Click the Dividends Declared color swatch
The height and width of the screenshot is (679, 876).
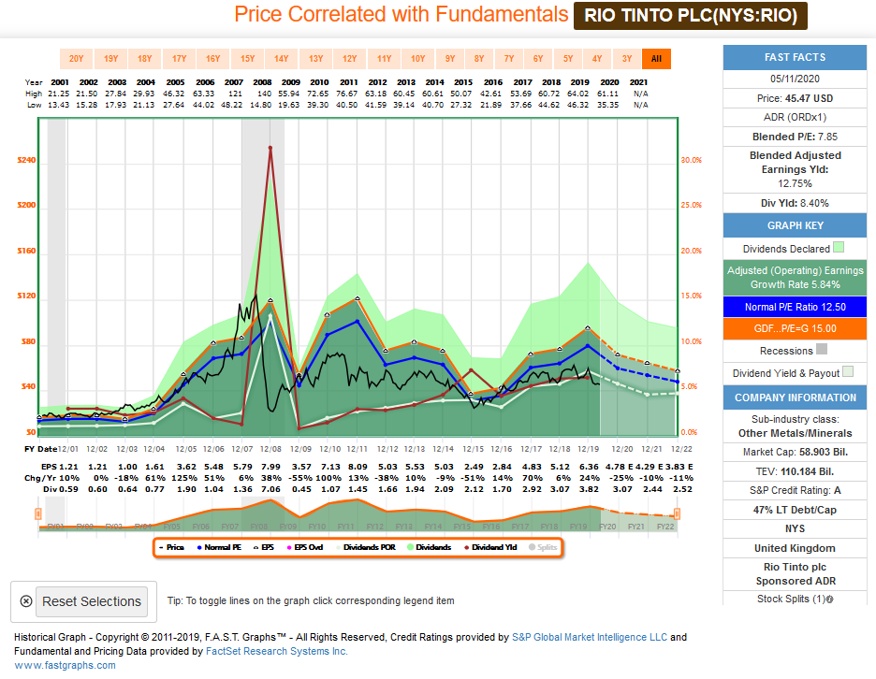[839, 247]
